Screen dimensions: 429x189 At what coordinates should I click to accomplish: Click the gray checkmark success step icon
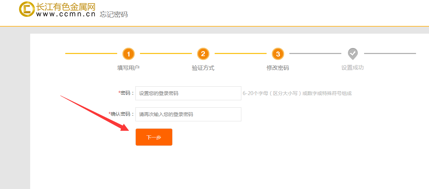tap(353, 54)
